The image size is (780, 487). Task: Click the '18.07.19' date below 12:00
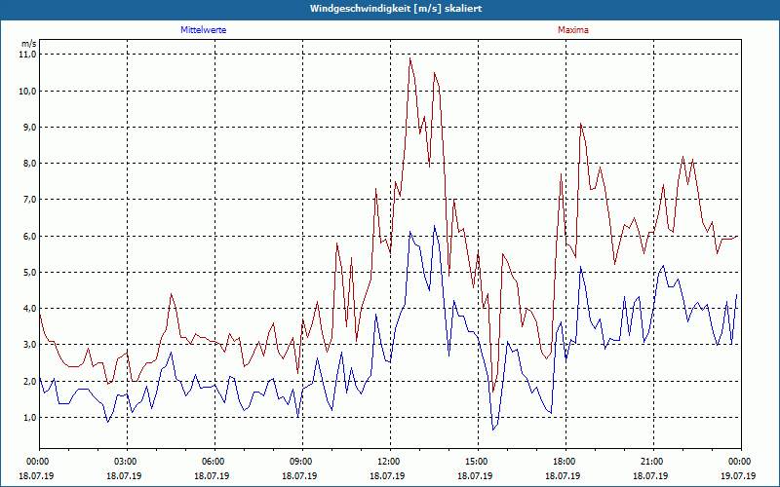pyautogui.click(x=387, y=475)
